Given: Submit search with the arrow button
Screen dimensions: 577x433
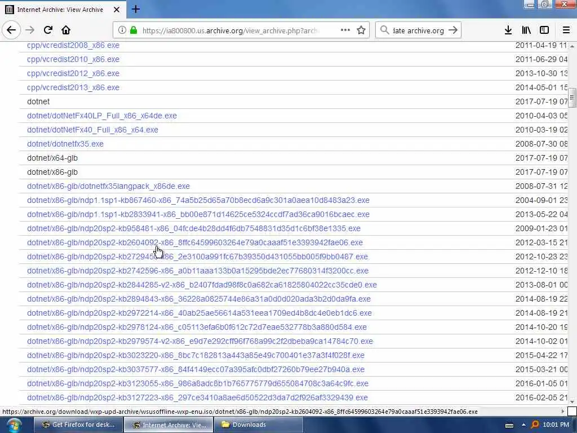Looking at the screenshot, I should (x=453, y=30).
